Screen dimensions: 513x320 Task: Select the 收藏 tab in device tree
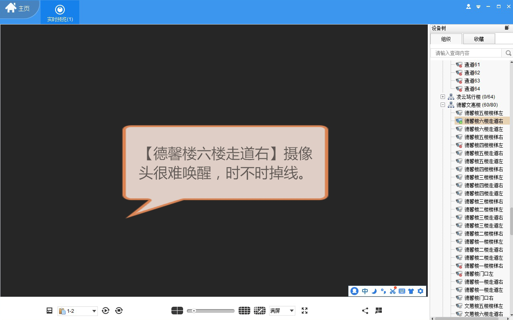(479, 39)
